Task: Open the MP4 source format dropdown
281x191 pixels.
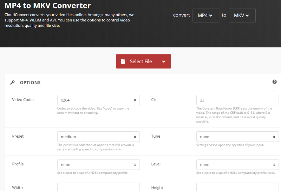Action: pos(205,15)
